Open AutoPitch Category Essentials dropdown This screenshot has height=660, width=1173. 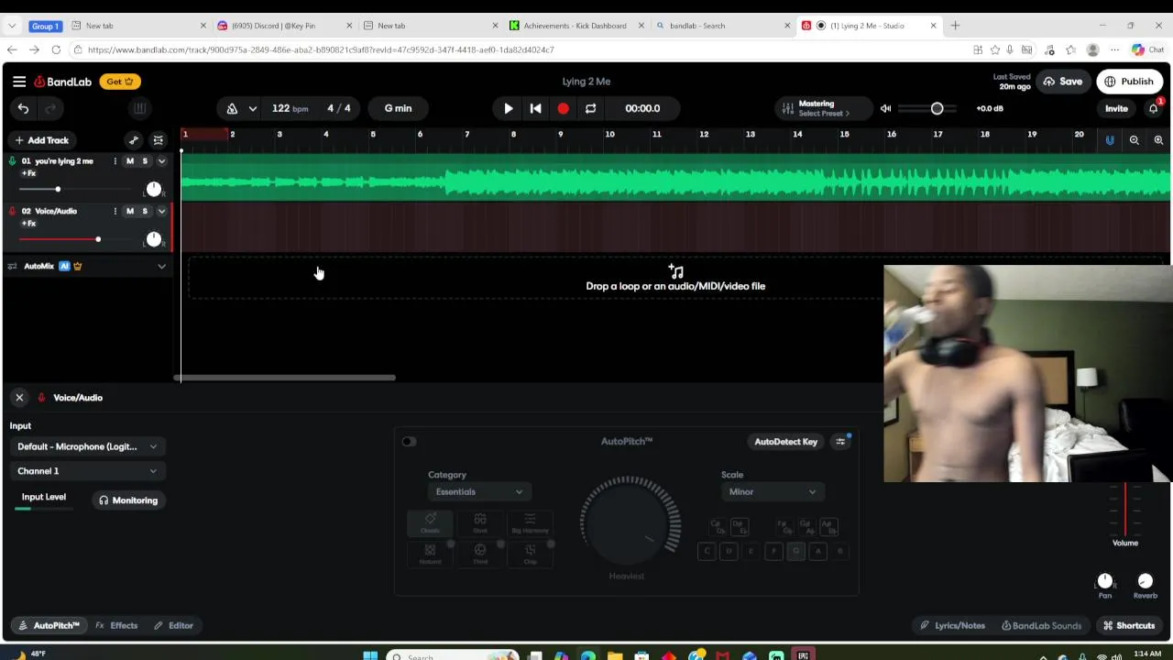point(478,492)
